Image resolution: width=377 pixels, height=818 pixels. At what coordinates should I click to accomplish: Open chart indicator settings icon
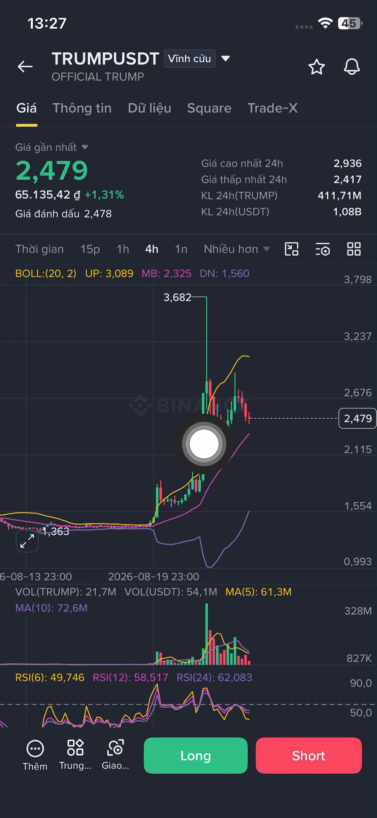coord(323,249)
